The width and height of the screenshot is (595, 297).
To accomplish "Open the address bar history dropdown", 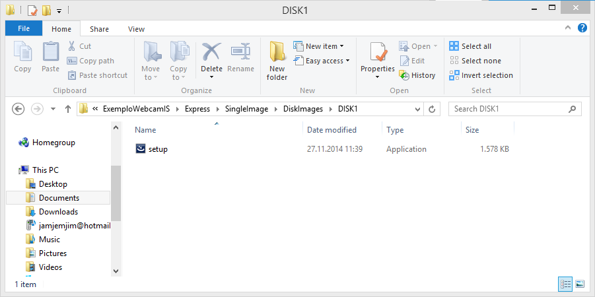I will (417, 110).
